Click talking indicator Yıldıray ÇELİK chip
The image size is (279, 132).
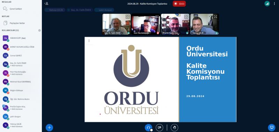click(x=55, y=10)
